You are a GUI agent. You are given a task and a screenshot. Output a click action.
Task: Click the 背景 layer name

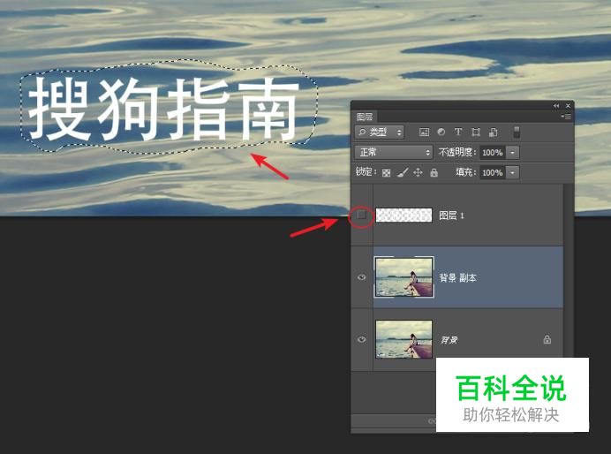pos(449,340)
